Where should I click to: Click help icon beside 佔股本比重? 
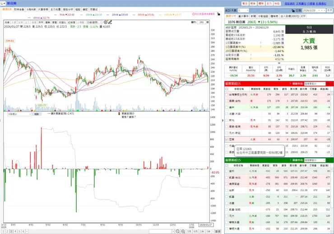250,55
